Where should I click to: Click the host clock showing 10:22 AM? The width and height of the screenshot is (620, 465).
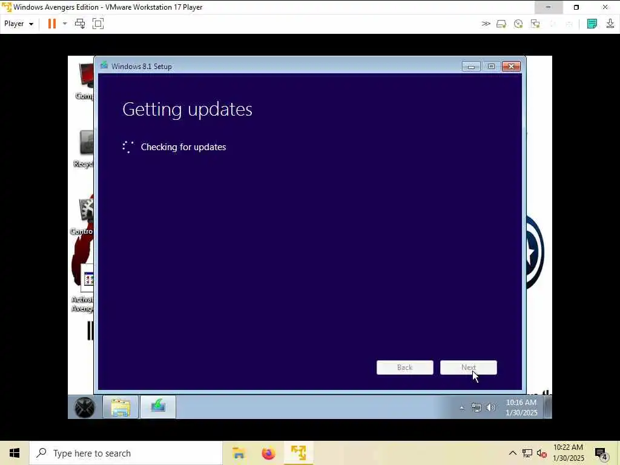(x=568, y=453)
